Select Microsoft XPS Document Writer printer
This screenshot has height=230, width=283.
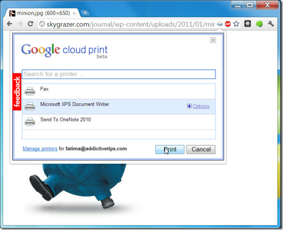coord(118,106)
